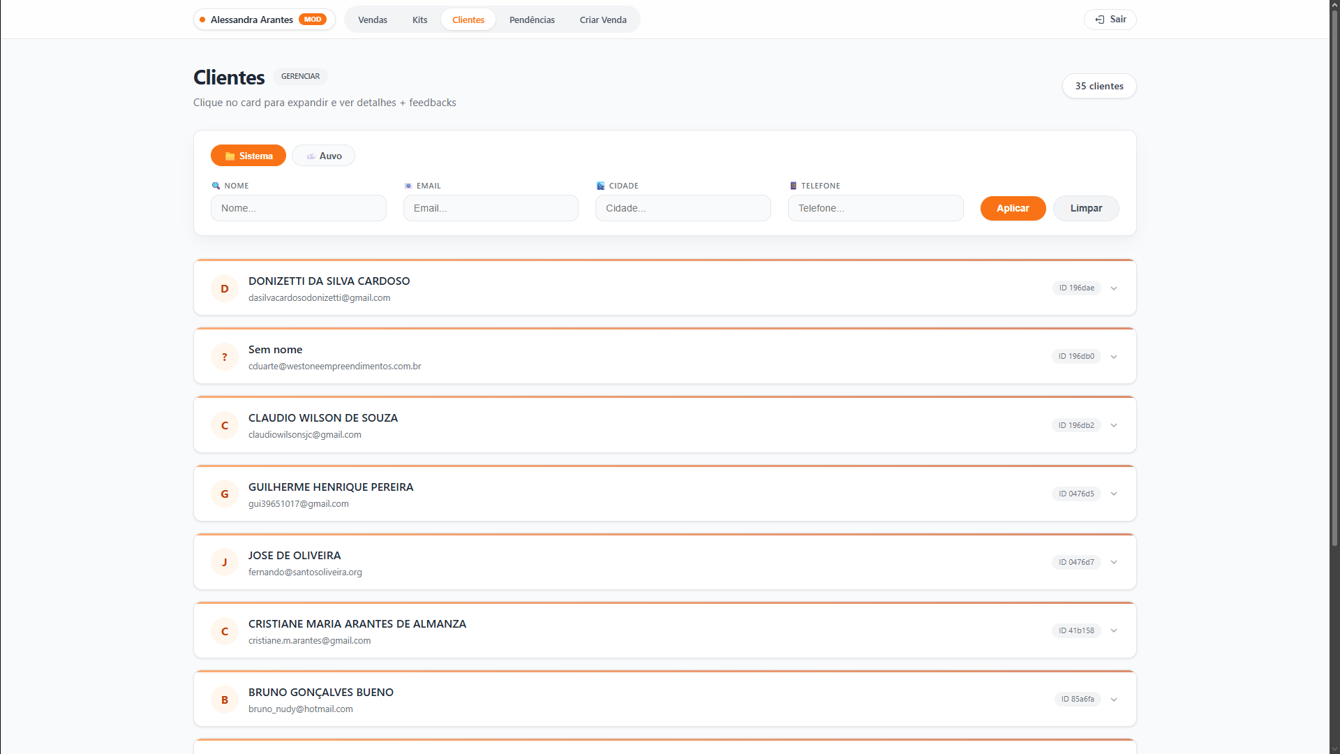Expand Jose de Oliveira card chevron

click(1114, 562)
